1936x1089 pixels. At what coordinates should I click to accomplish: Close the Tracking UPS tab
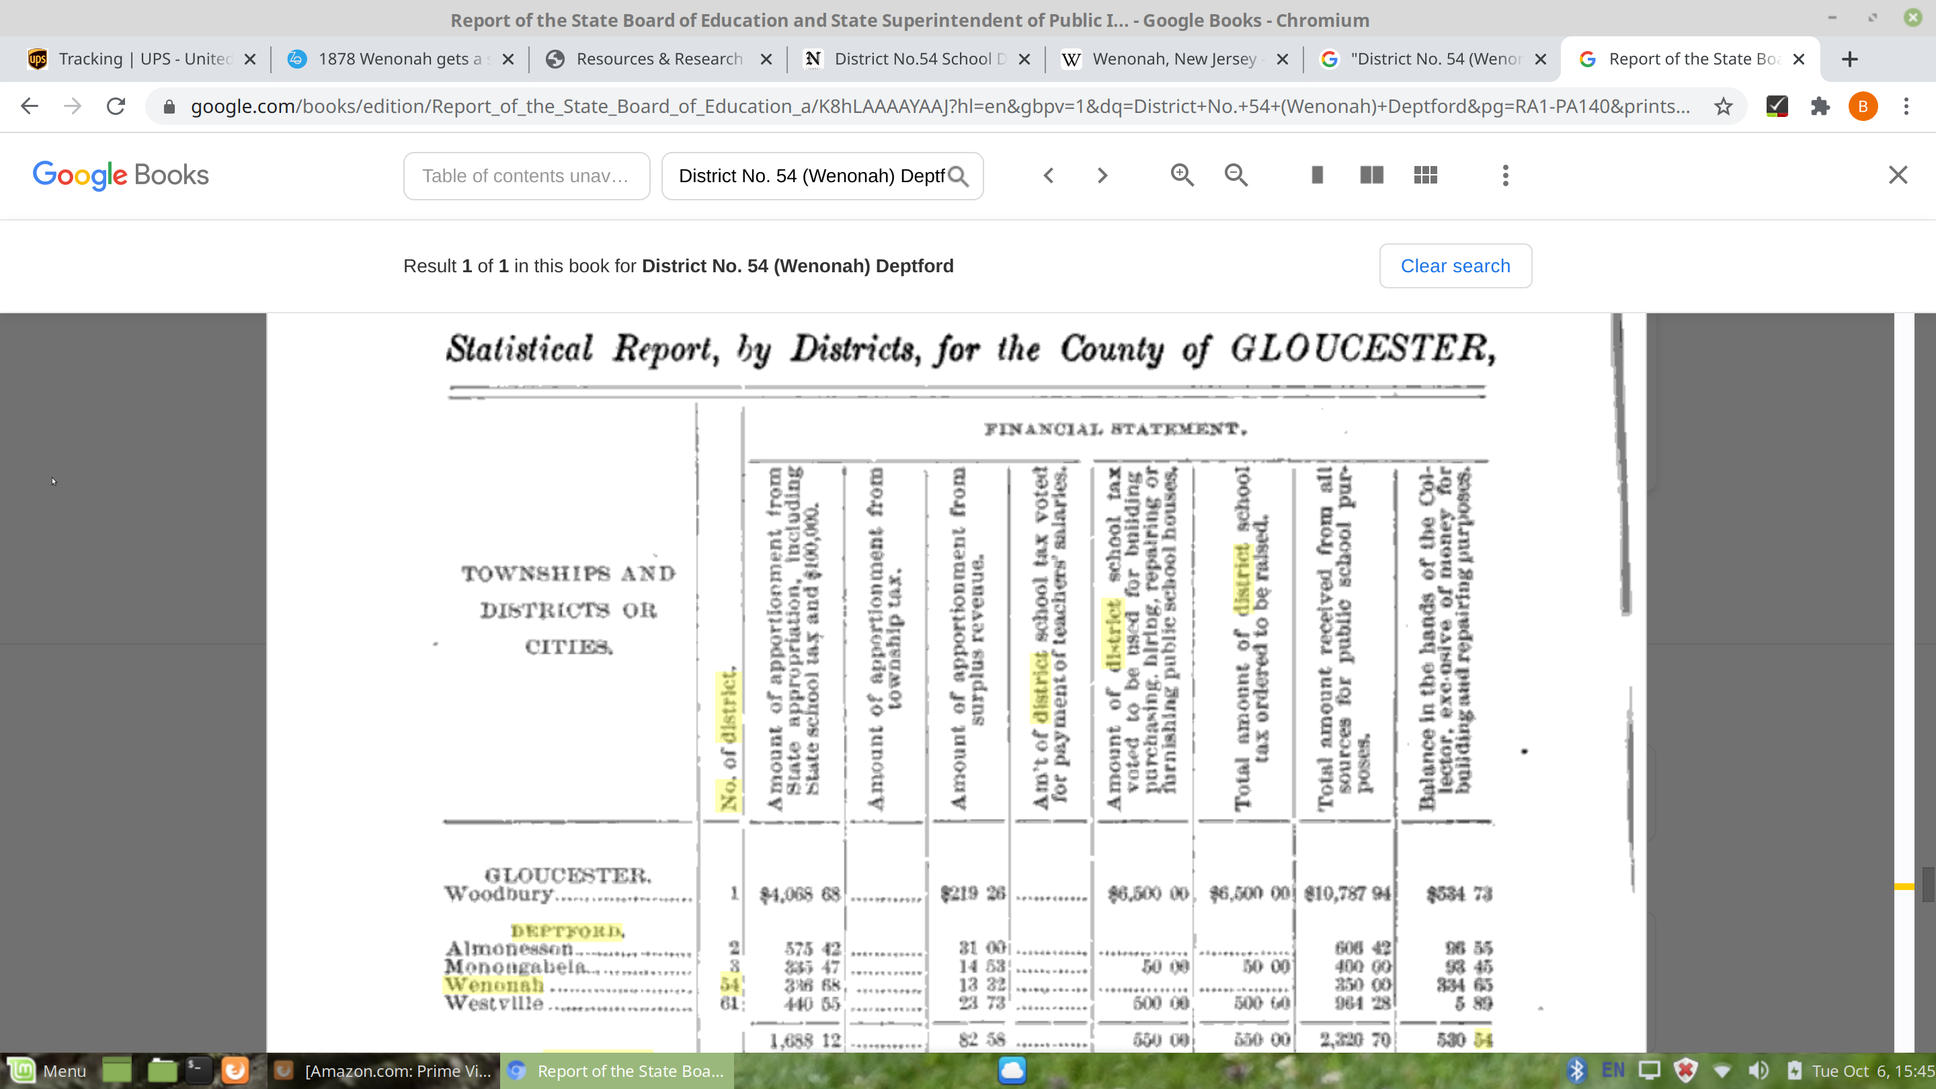(x=250, y=58)
